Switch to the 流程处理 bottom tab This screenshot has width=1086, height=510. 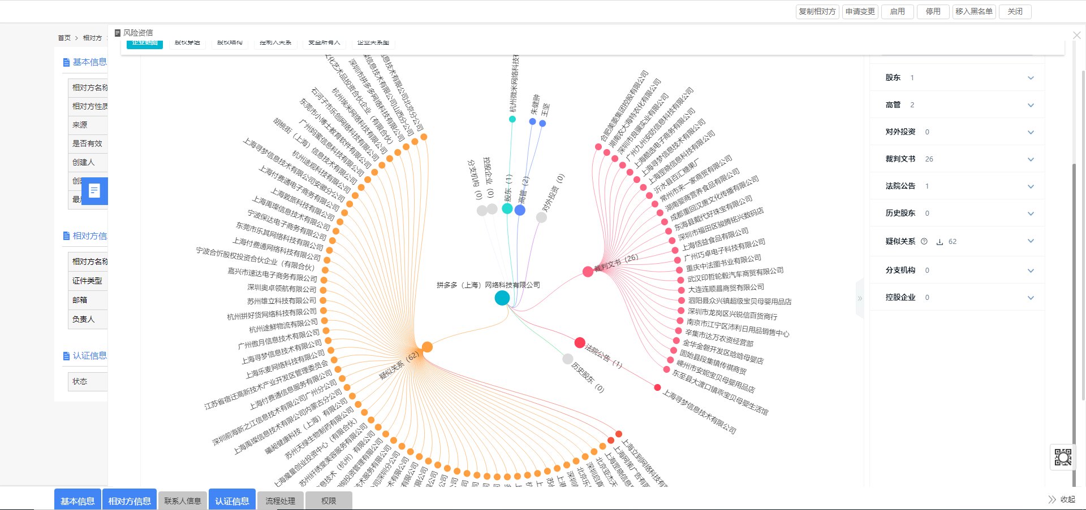[x=281, y=500]
